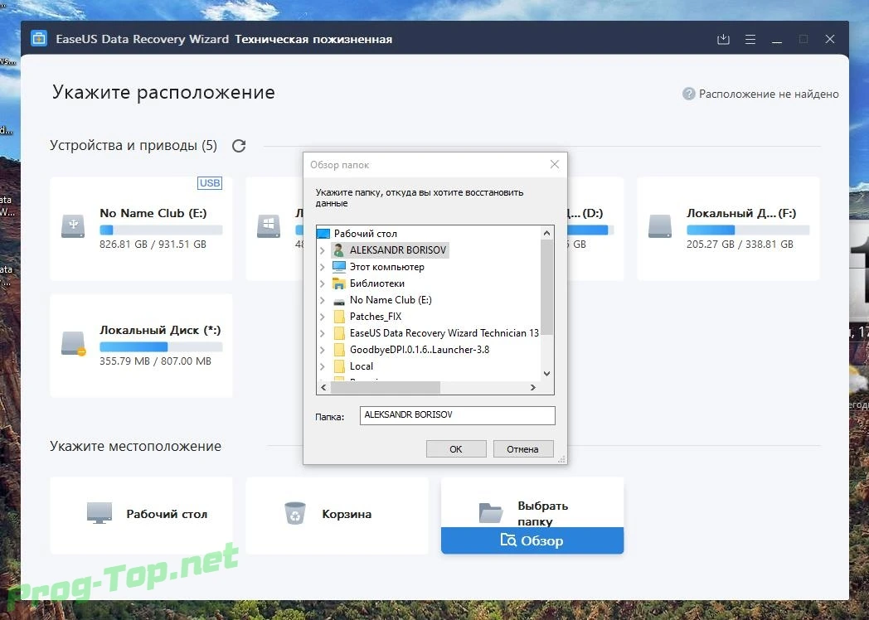This screenshot has width=869, height=620.
Task: Select Рабочий стол root in folder tree
Action: coord(365,233)
